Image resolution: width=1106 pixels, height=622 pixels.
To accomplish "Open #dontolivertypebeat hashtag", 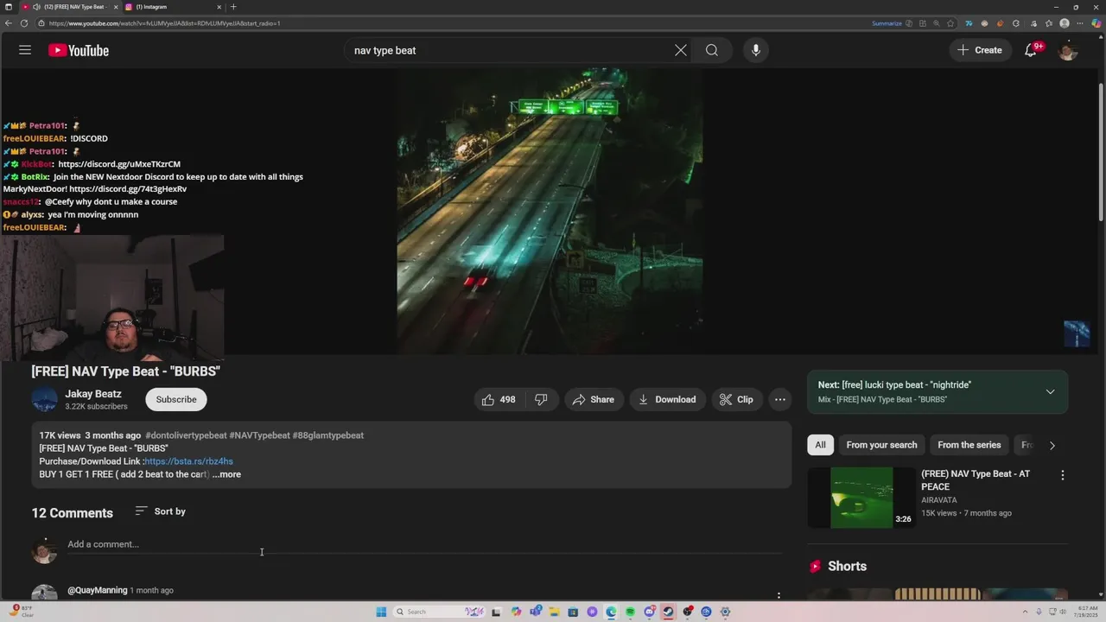I will 186,435.
